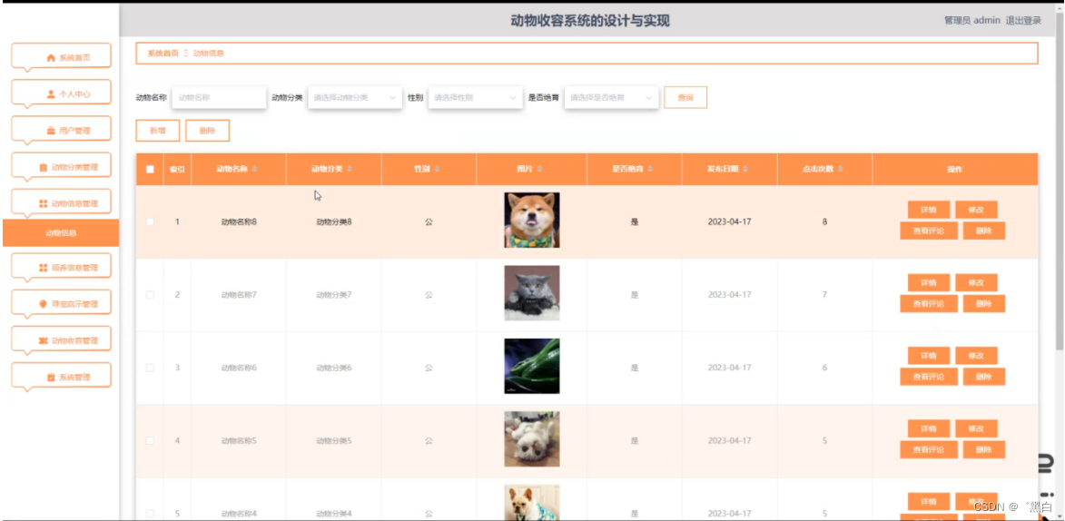Sort by the 发布日期 column arrows
This screenshot has width=1065, height=521.
coord(745,169)
